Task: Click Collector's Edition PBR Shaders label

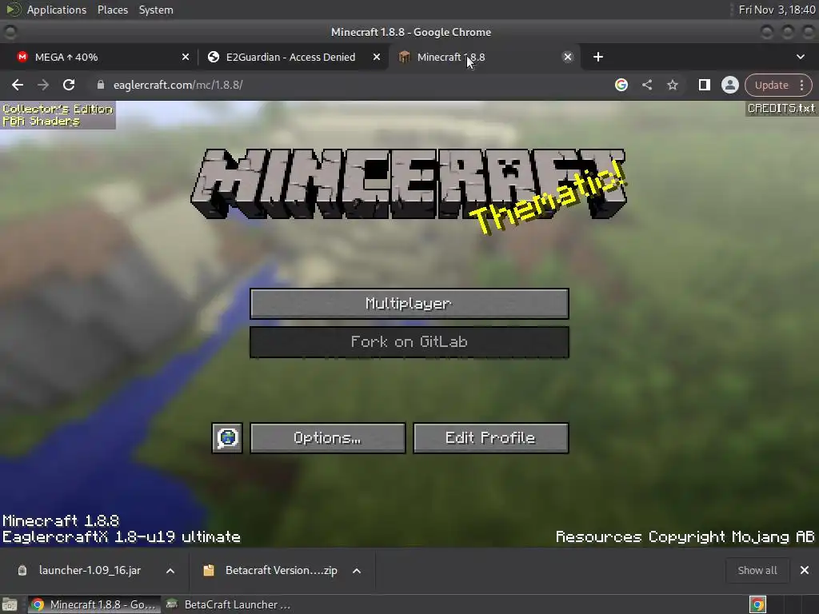Action: 58,115
